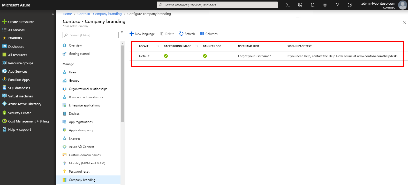Open the directory and subscription filter icon
This screenshot has height=185, width=408.
[x=300, y=5]
